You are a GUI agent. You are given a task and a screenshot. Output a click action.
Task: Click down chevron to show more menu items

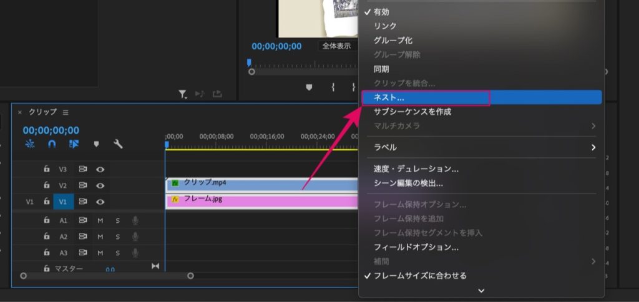pos(481,291)
